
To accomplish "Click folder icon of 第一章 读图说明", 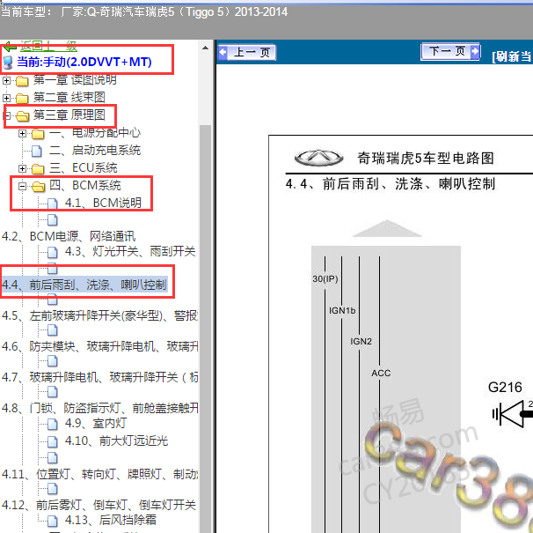I will click(x=23, y=81).
